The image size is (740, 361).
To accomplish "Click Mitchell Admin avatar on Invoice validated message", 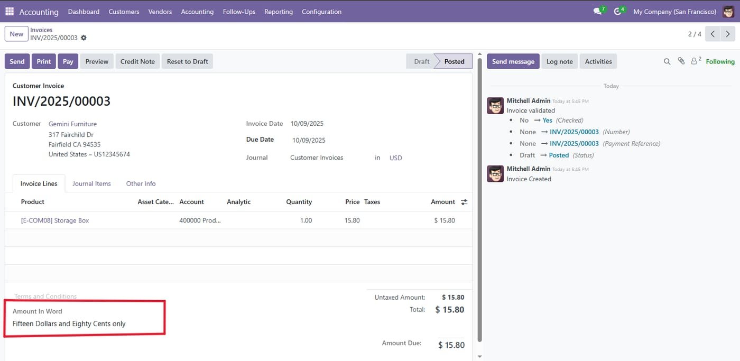I will [x=495, y=106].
